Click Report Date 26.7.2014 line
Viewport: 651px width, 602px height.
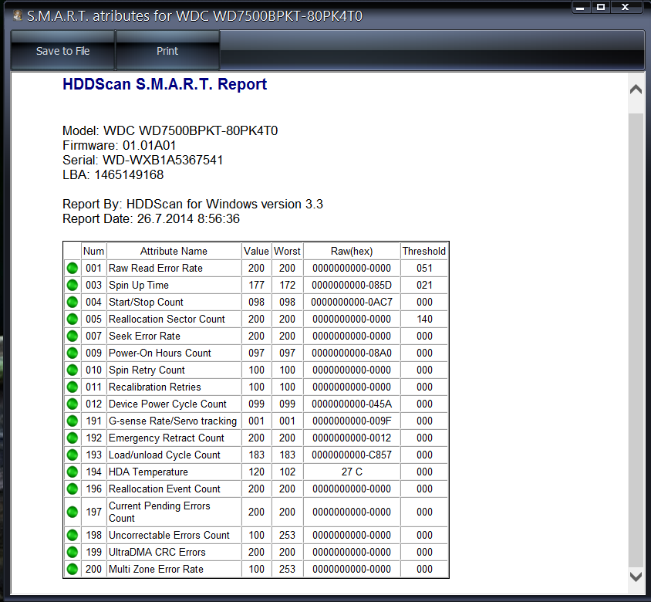(151, 218)
